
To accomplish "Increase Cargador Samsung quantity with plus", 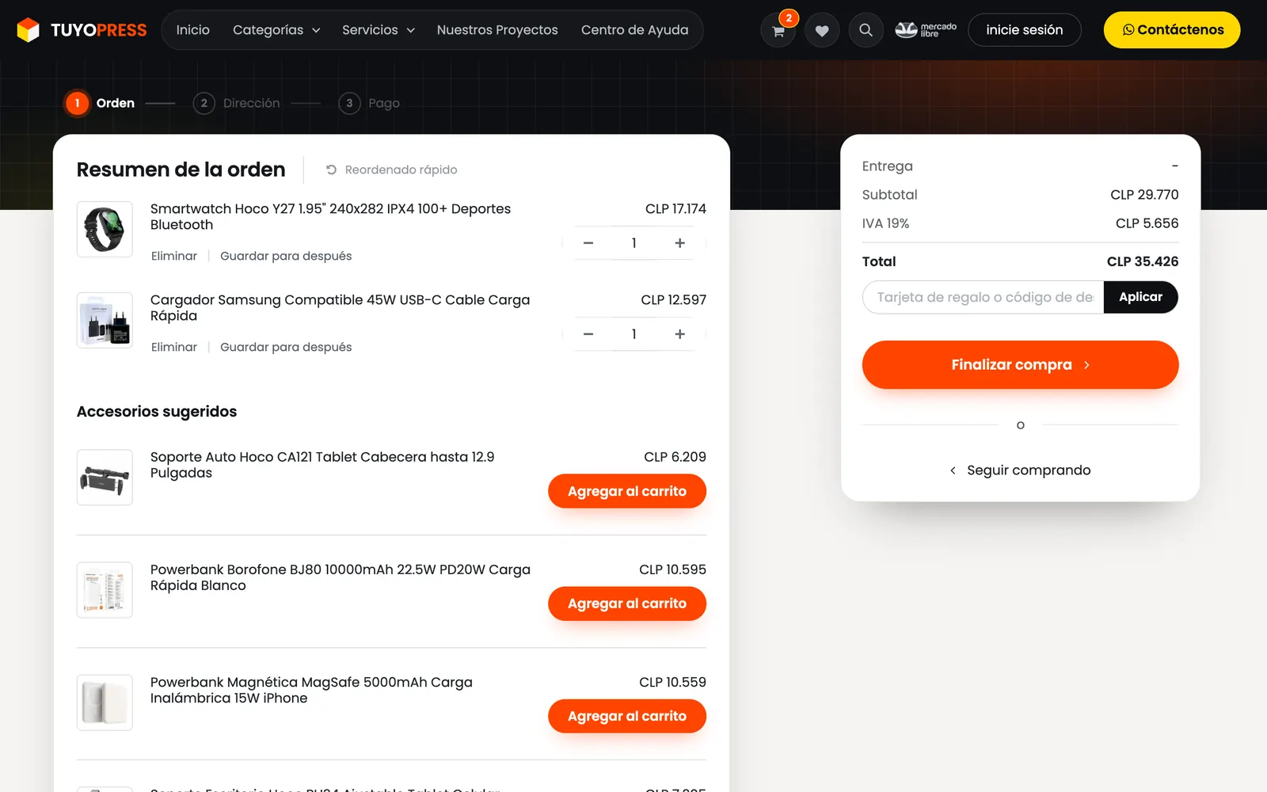I will tap(679, 334).
